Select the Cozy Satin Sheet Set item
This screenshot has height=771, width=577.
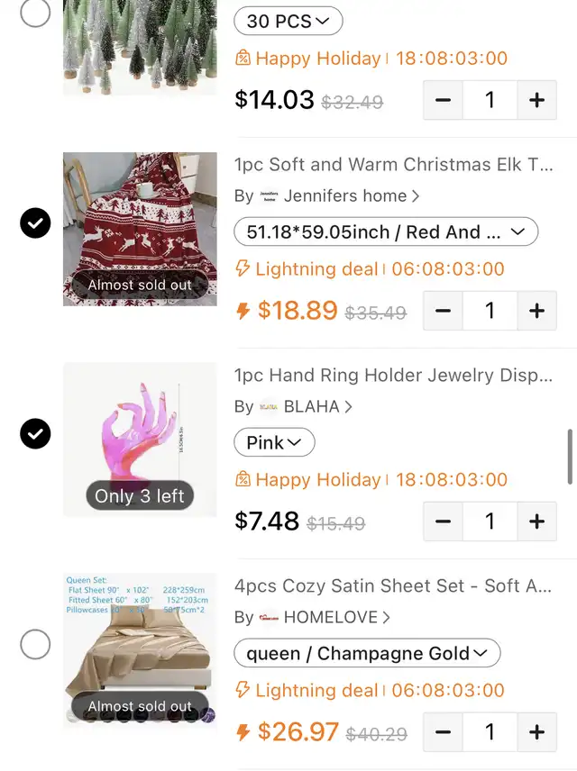(x=35, y=644)
